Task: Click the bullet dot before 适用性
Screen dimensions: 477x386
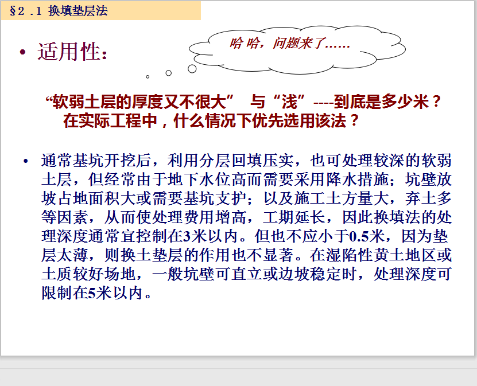Action: [23, 53]
